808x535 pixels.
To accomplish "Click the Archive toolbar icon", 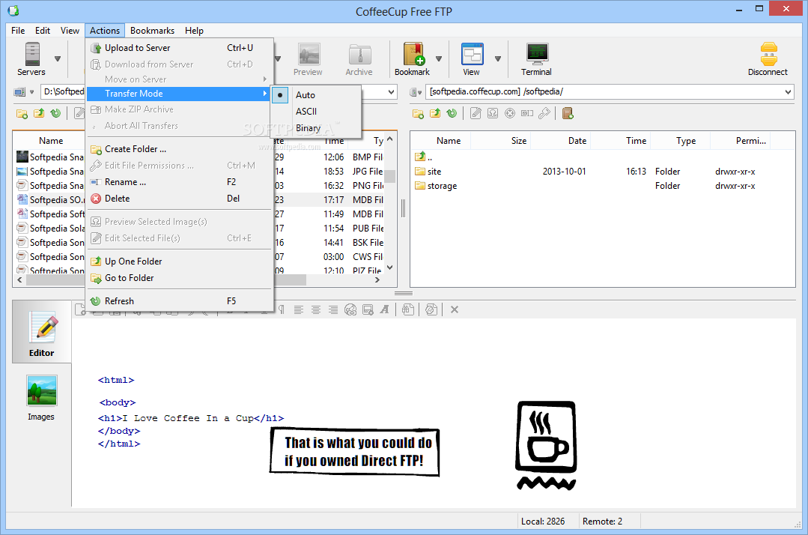I will pyautogui.click(x=359, y=58).
